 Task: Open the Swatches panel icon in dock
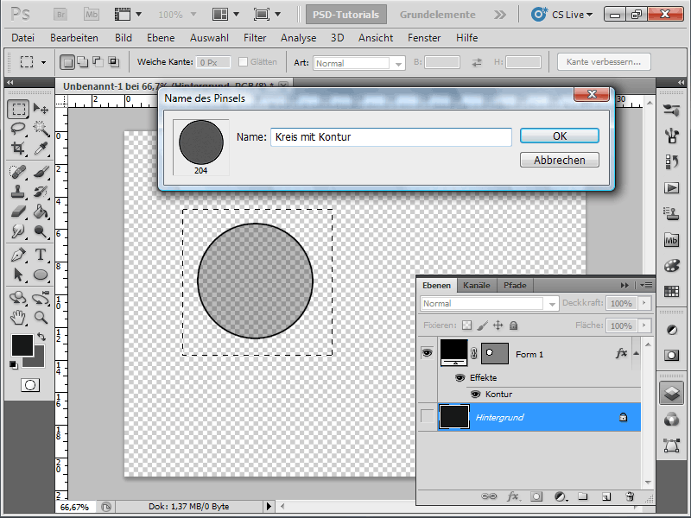671,291
